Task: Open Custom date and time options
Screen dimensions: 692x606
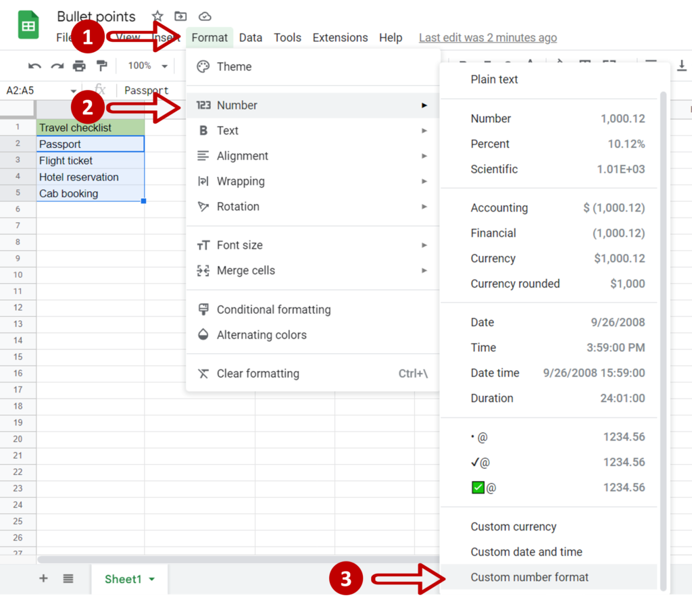Action: (x=549, y=552)
